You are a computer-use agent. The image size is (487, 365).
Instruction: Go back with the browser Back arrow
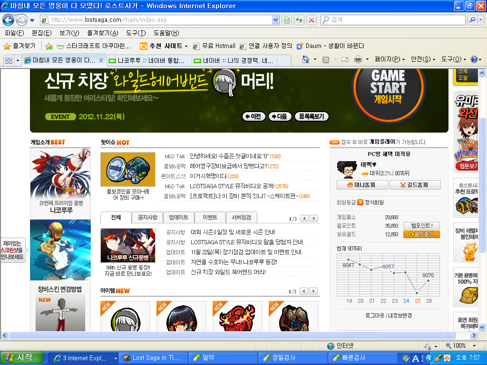pyautogui.click(x=9, y=20)
